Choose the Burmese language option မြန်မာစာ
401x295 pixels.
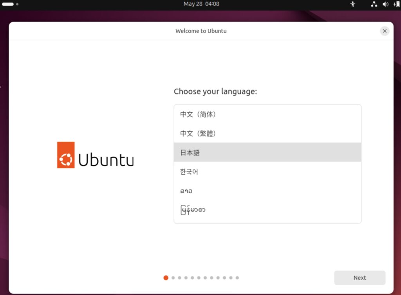[x=267, y=210]
